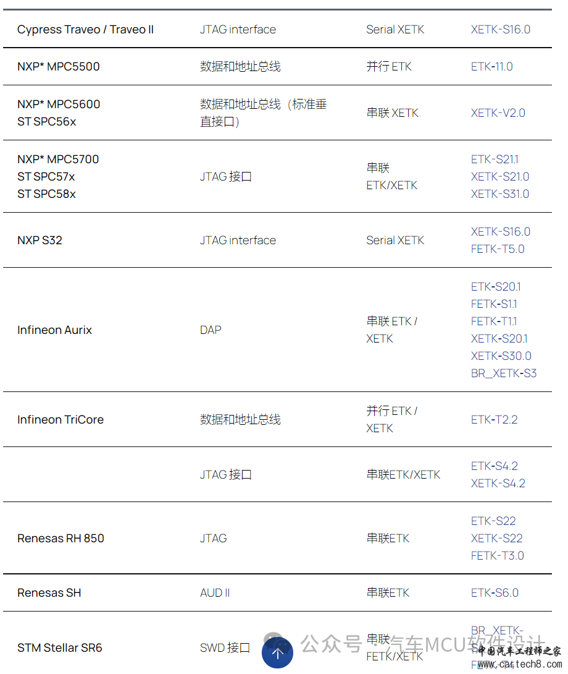Open the XETK-S31.0 link
Screen dimensions: 568x674
pyautogui.click(x=499, y=194)
